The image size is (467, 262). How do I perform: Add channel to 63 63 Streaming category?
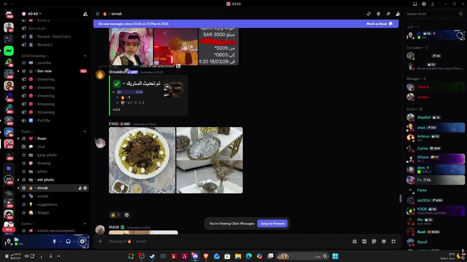tap(85, 56)
